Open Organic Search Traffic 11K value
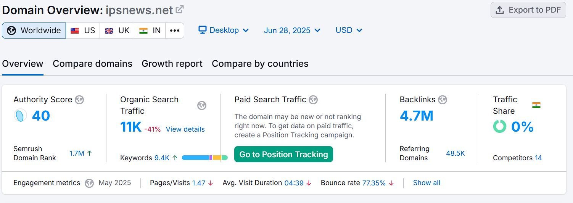Screen dimensions: 573x203 (x=131, y=127)
